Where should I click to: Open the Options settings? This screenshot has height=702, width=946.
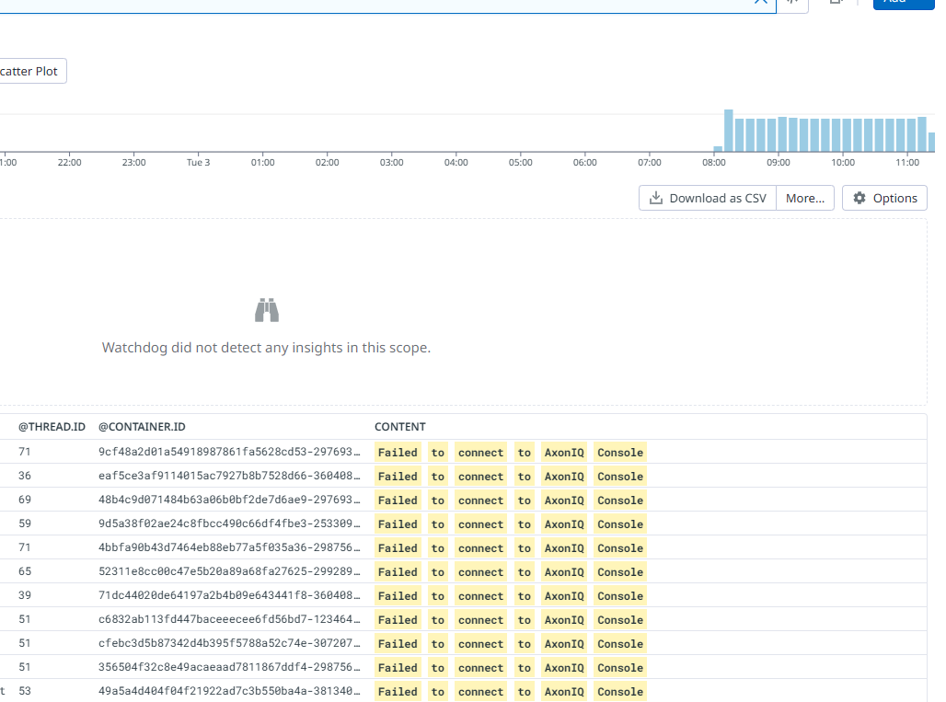[884, 198]
